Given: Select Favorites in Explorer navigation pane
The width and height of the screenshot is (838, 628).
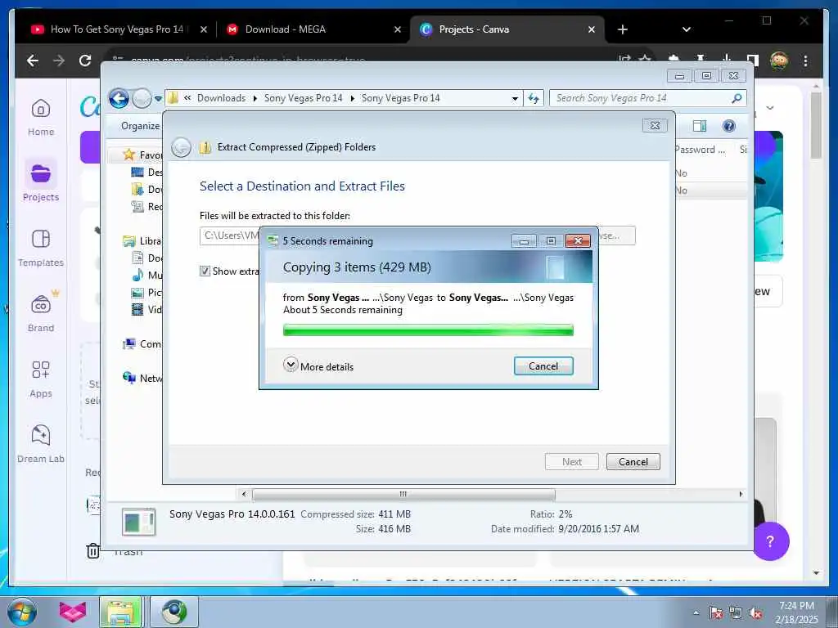Looking at the screenshot, I should pos(142,155).
